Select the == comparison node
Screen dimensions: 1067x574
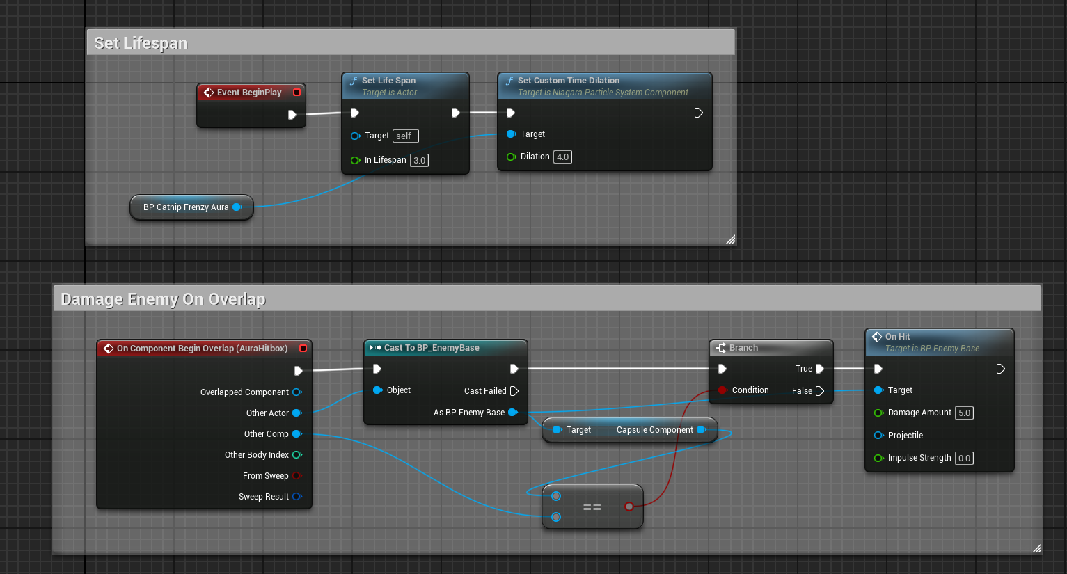tap(592, 507)
